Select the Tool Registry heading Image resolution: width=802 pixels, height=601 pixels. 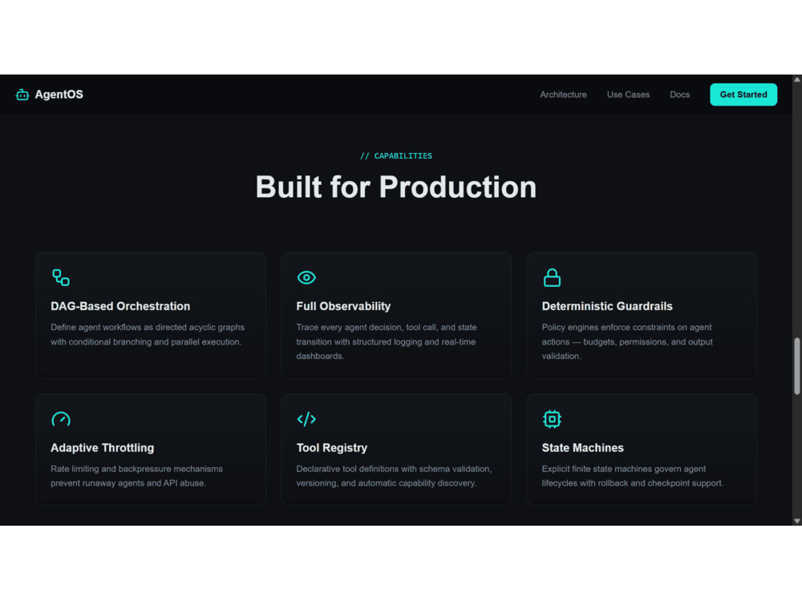331,448
